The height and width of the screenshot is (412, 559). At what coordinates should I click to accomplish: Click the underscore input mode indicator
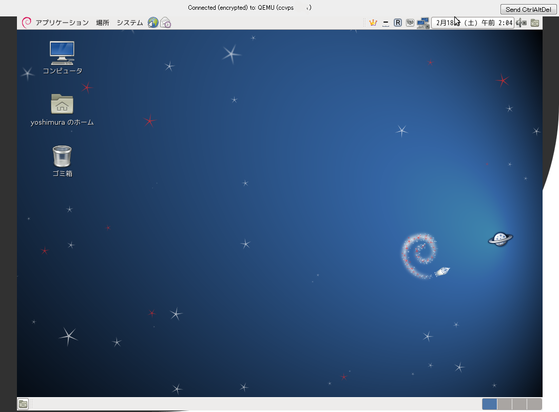click(x=385, y=23)
